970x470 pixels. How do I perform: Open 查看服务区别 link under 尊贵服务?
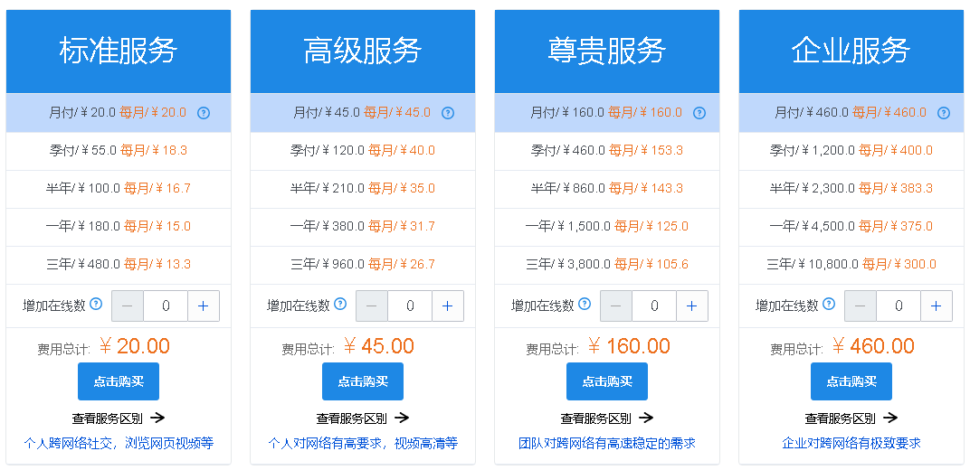[607, 418]
